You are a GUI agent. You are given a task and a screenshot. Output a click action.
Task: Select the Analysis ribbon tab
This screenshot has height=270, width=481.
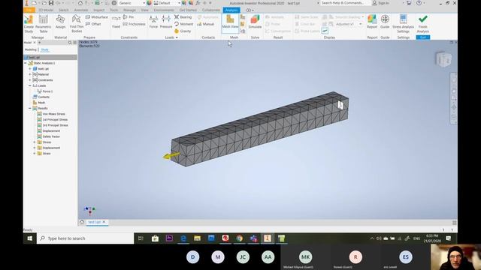point(231,10)
